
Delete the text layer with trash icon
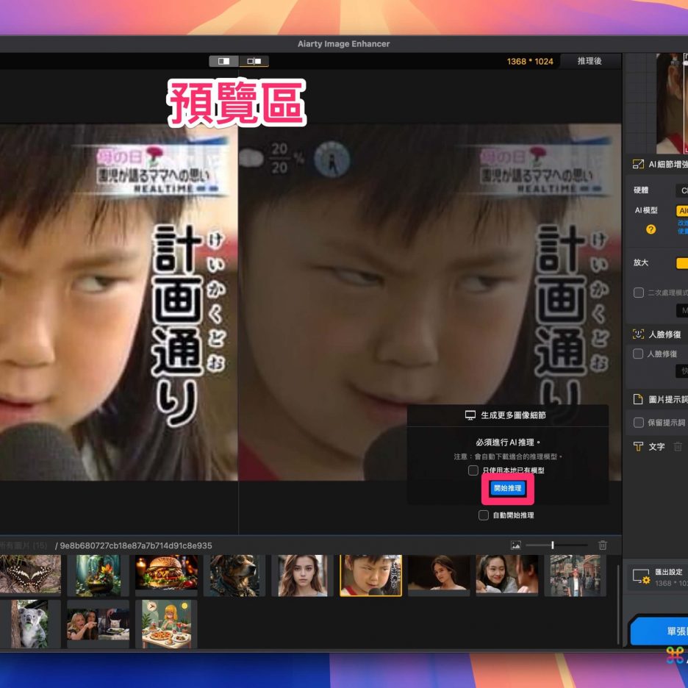click(x=678, y=446)
